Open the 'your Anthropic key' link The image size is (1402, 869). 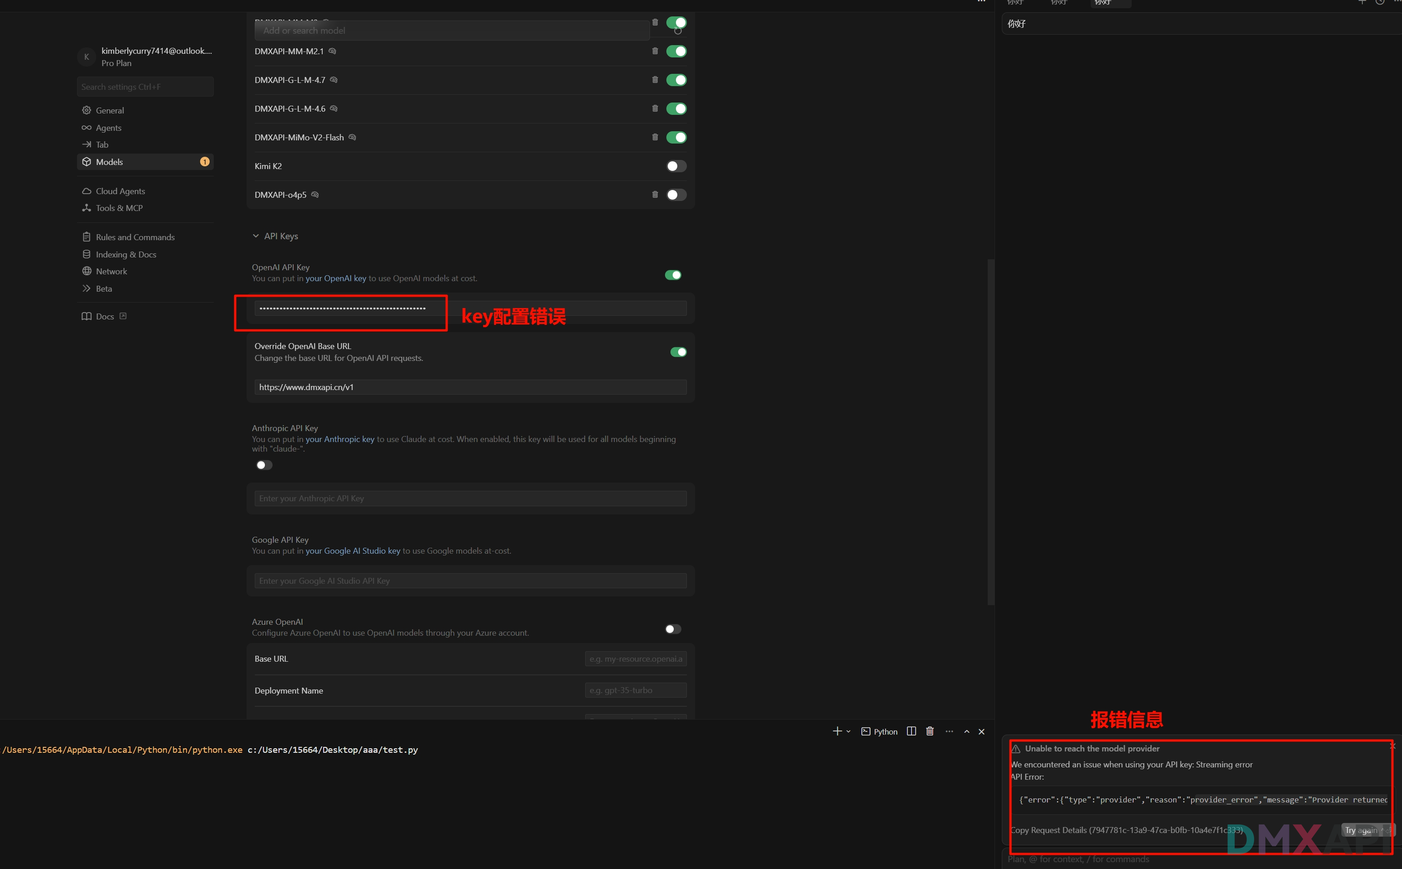(340, 439)
